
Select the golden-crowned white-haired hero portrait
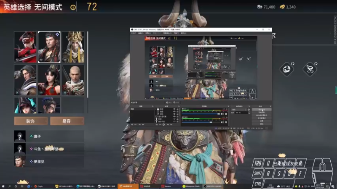coord(73,47)
